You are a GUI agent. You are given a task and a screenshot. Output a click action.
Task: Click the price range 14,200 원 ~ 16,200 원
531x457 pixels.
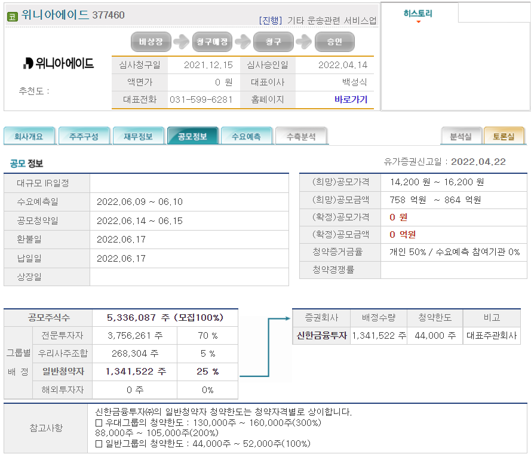(x=437, y=182)
